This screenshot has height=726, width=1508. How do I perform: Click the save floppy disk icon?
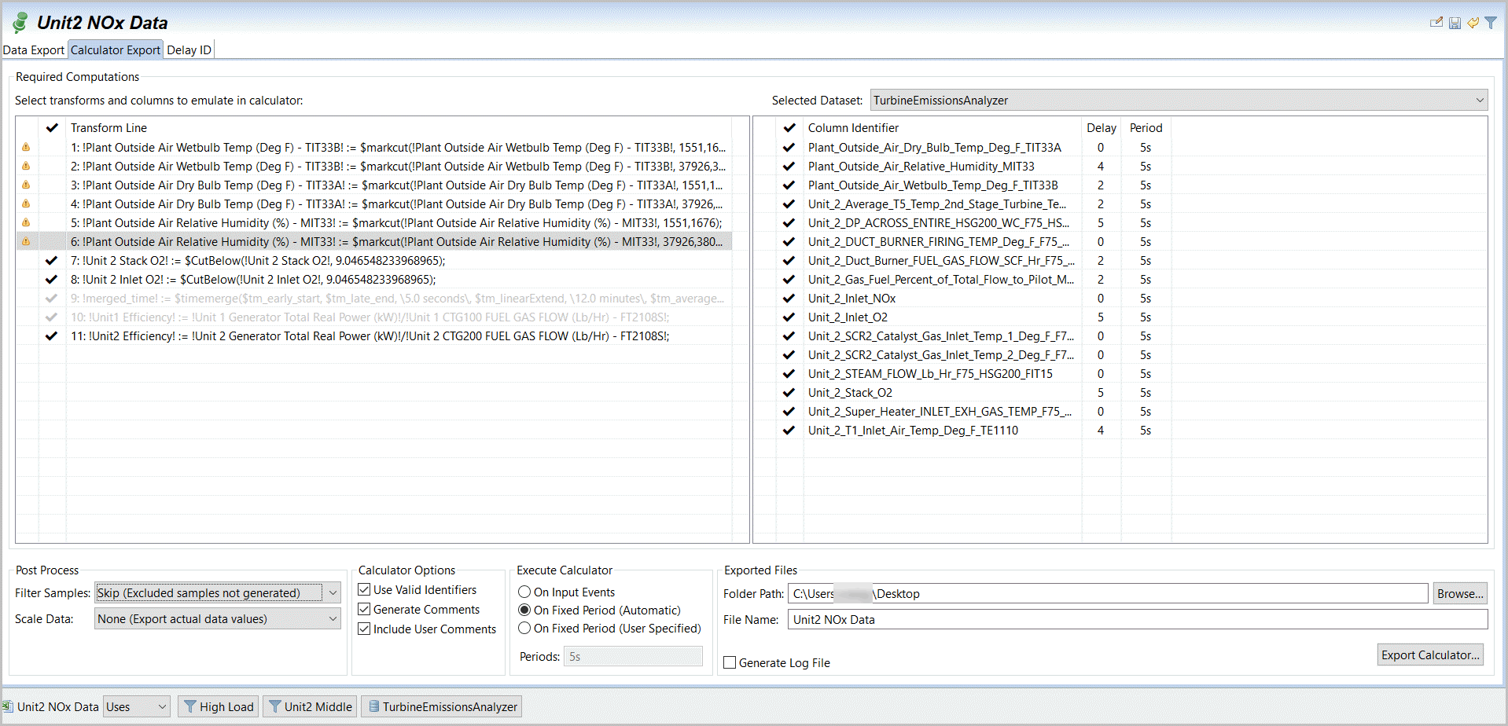tap(1455, 23)
